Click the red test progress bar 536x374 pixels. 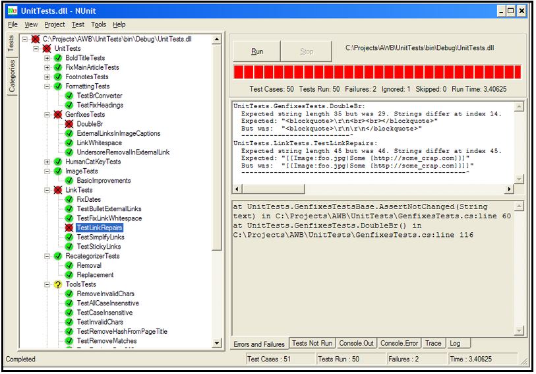[377, 72]
